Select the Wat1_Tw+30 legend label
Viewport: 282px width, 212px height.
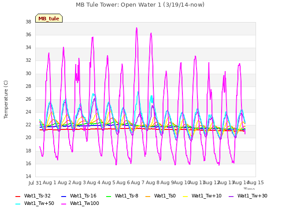[252, 196]
